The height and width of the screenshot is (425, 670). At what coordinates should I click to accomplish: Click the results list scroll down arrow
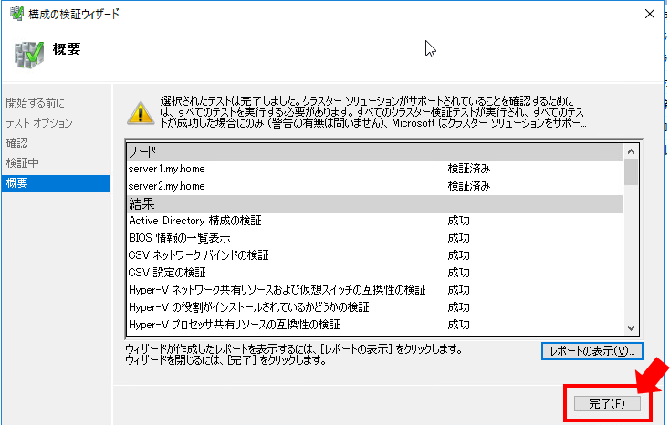(631, 328)
